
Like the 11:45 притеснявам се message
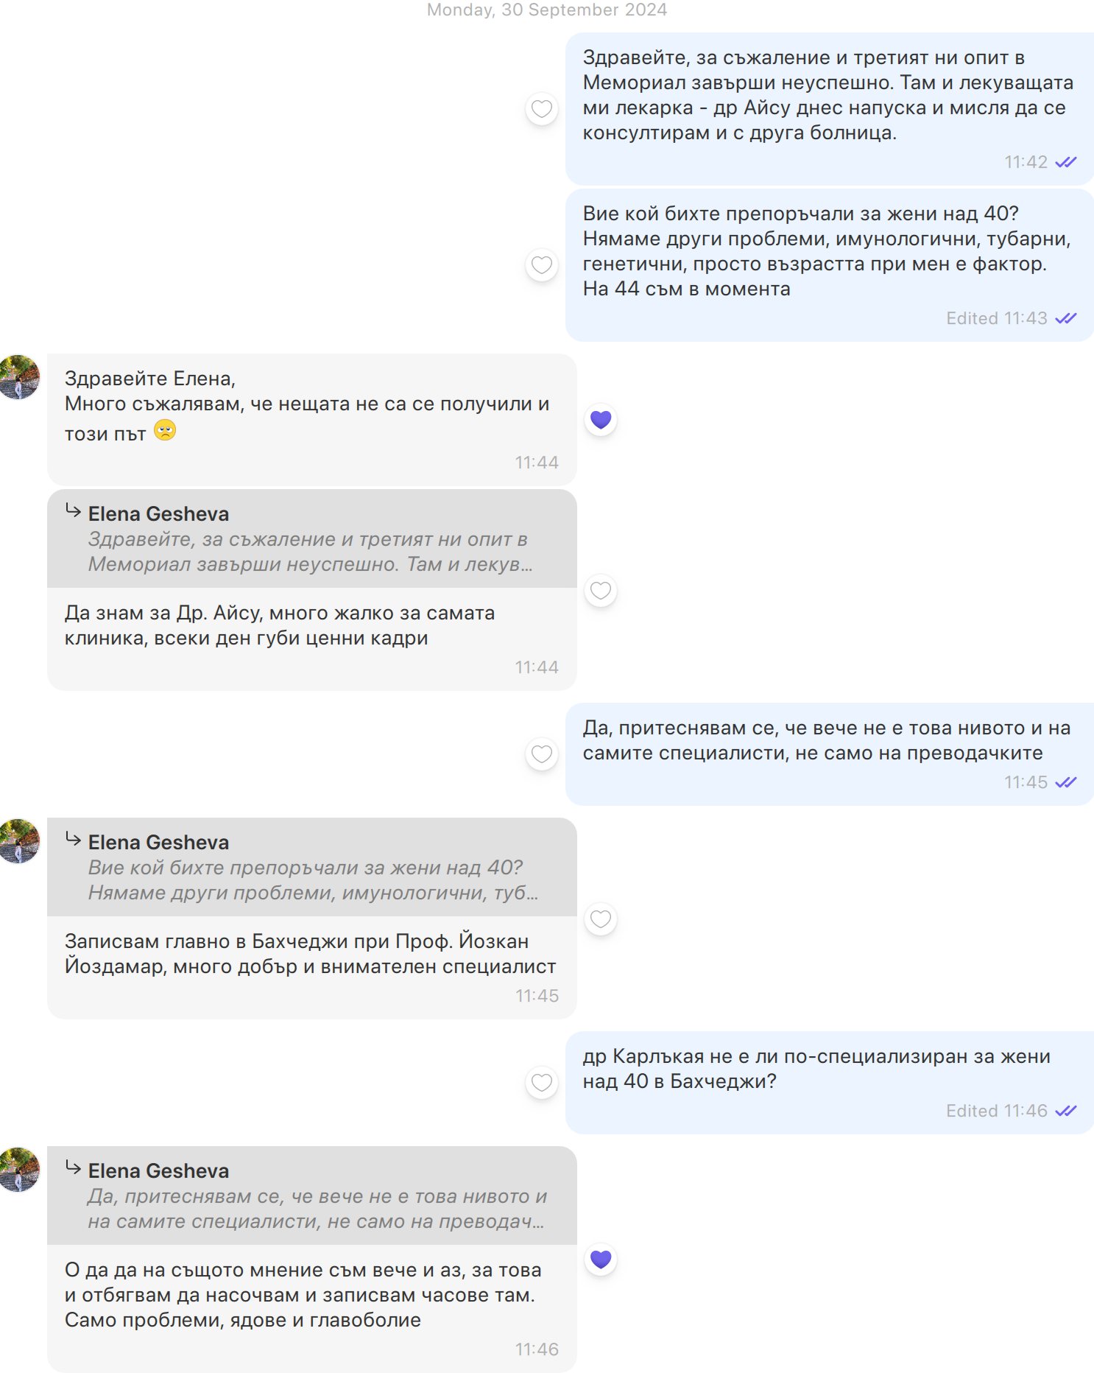point(542,754)
